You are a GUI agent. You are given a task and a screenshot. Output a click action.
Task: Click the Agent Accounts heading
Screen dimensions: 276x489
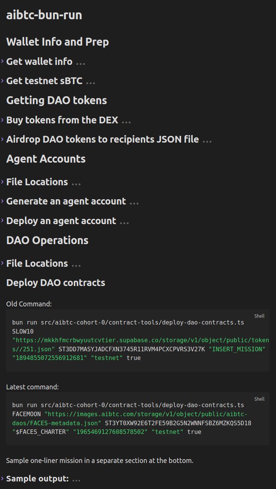pyautogui.click(x=46, y=159)
